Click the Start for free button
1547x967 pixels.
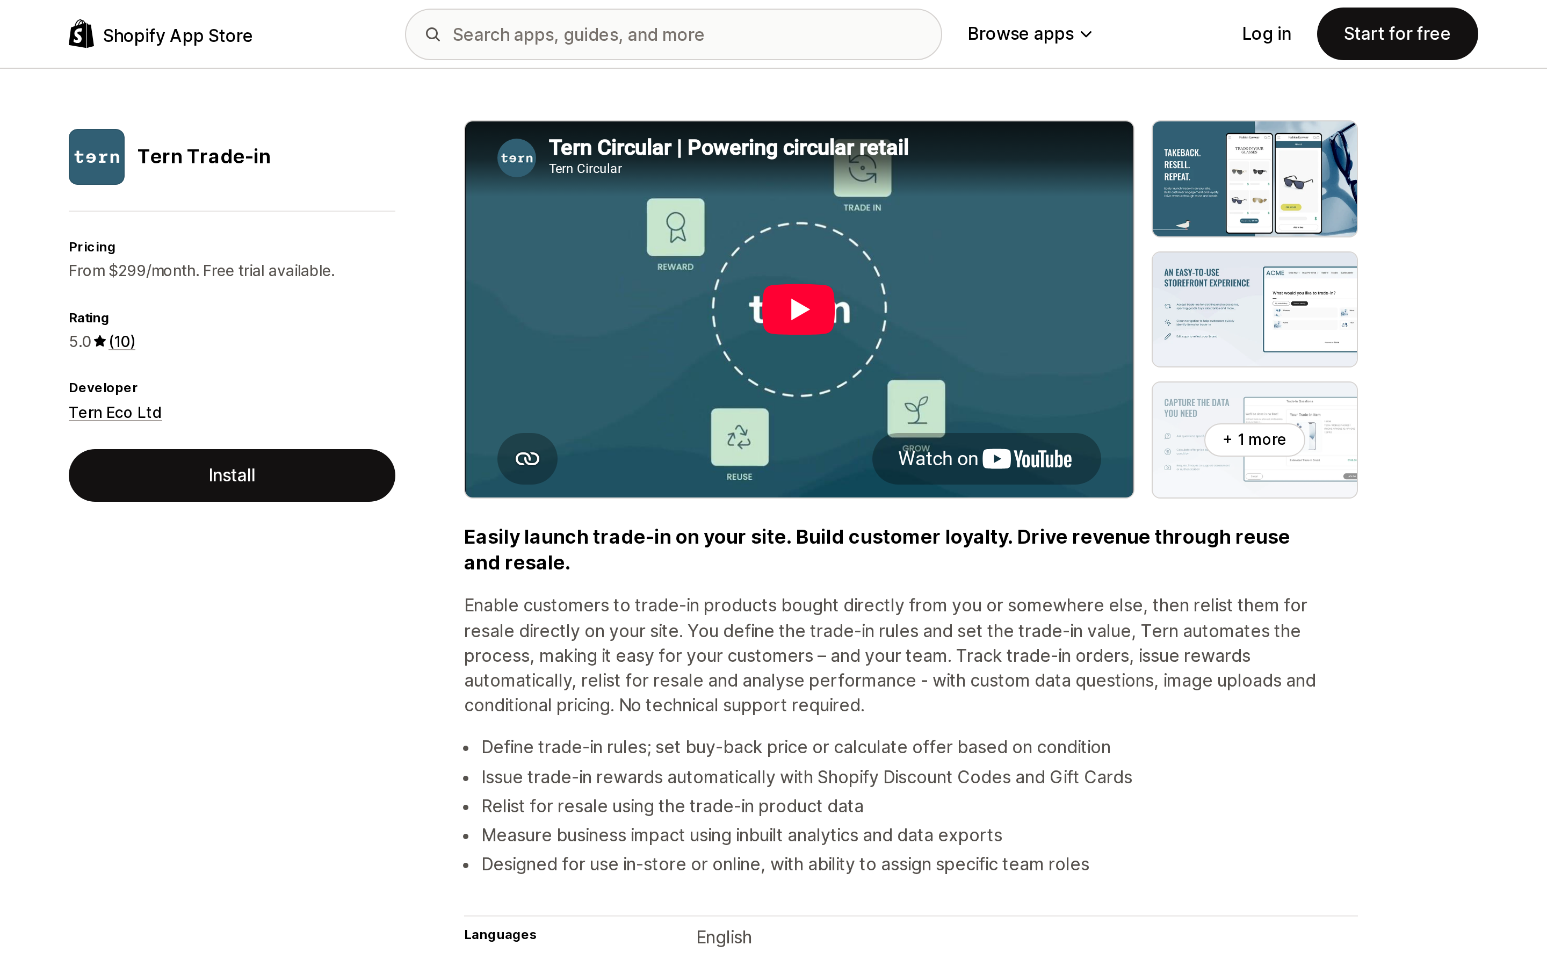coord(1397,34)
